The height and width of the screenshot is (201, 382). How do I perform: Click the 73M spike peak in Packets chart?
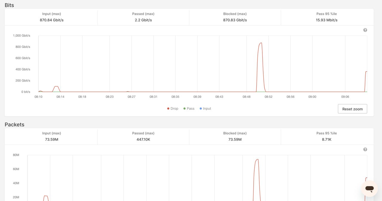pos(257,159)
